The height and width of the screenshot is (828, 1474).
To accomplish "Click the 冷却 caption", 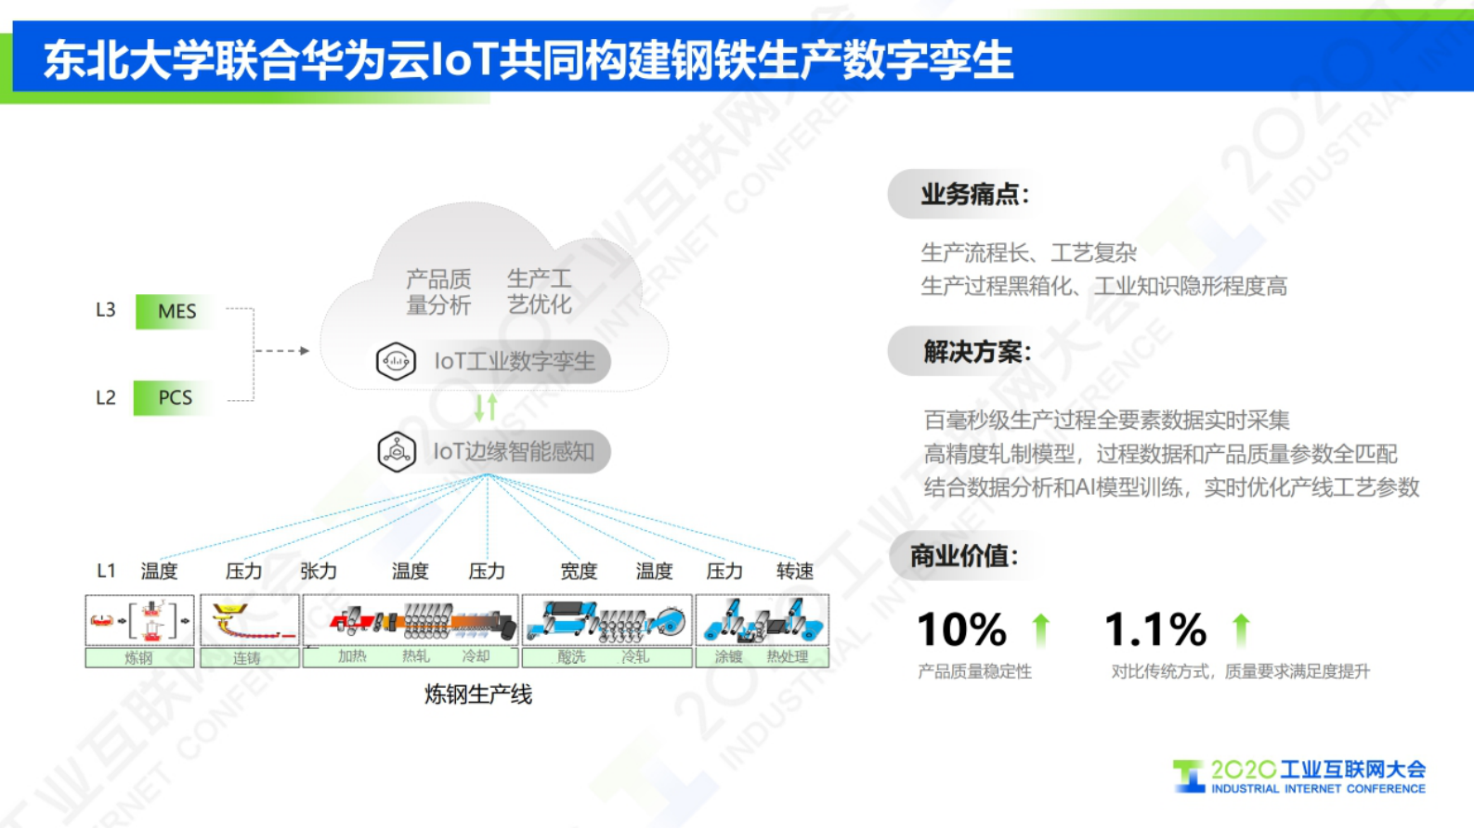I will (x=476, y=656).
